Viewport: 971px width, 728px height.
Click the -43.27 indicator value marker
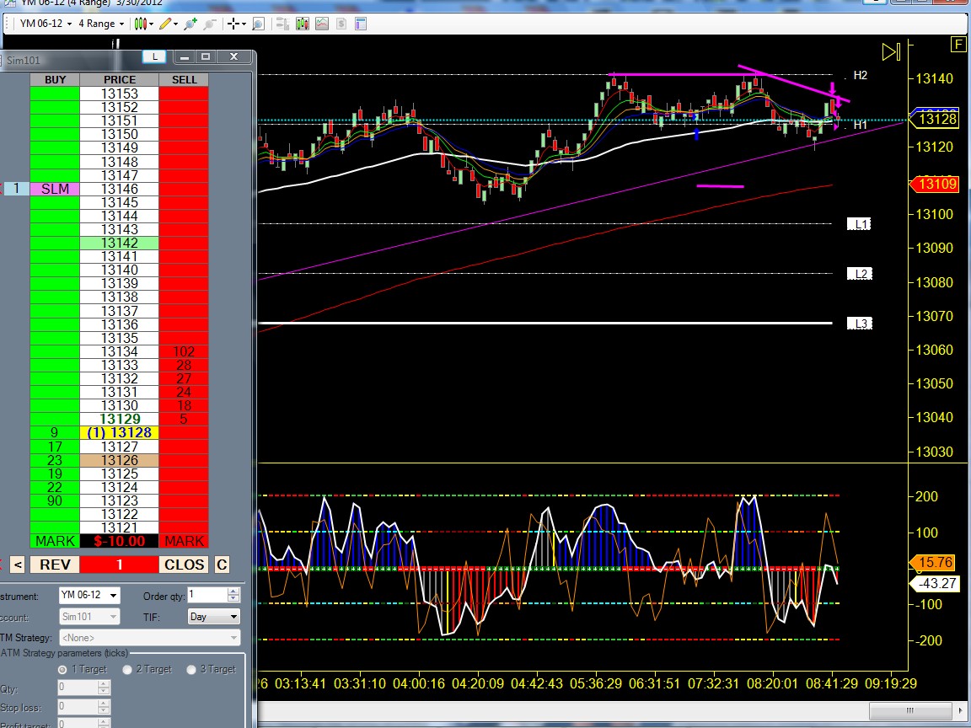(934, 583)
